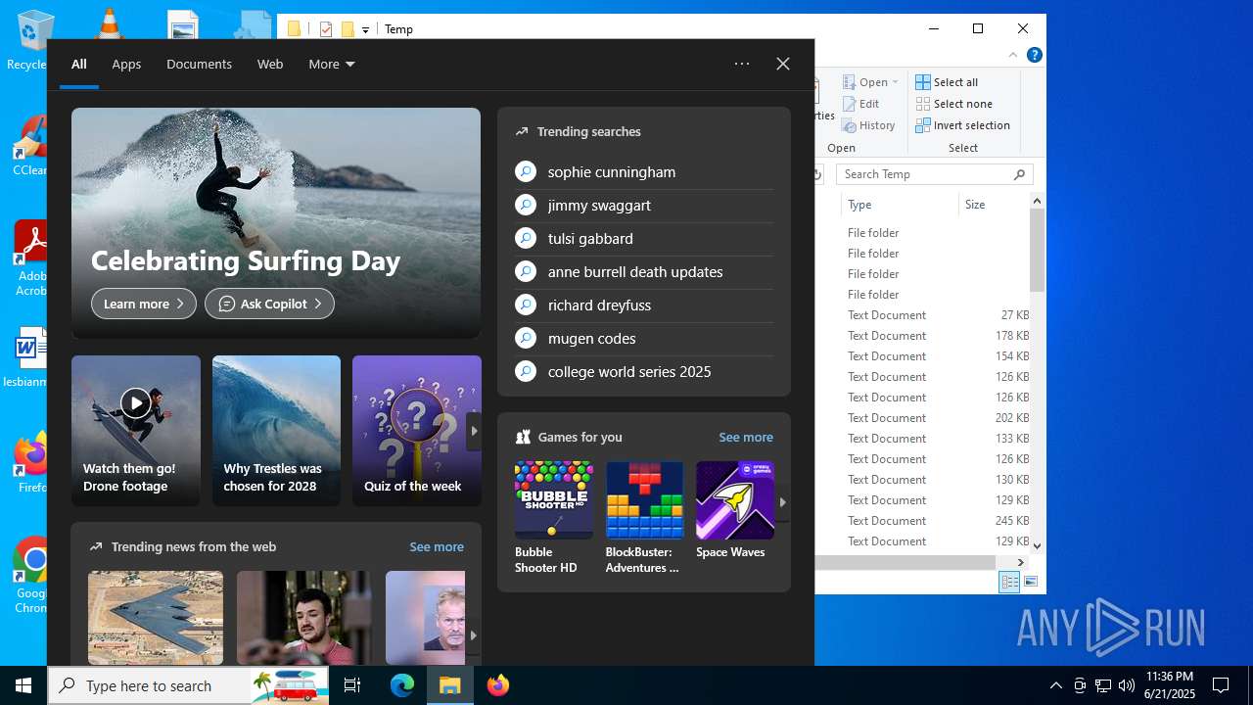This screenshot has height=705, width=1253.
Task: Click Explorer vertical scrollbar down arrow
Action: 1038,546
